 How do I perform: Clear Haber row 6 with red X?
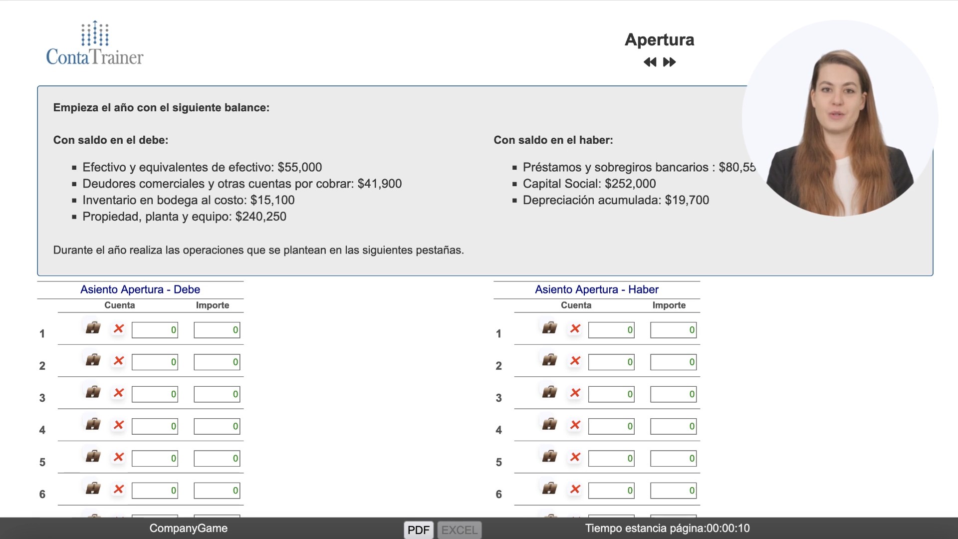(575, 489)
